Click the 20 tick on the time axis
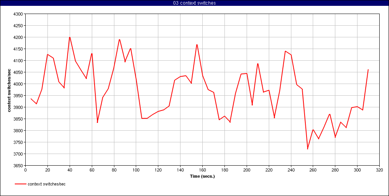This screenshot has width=389, height=196. point(47,170)
